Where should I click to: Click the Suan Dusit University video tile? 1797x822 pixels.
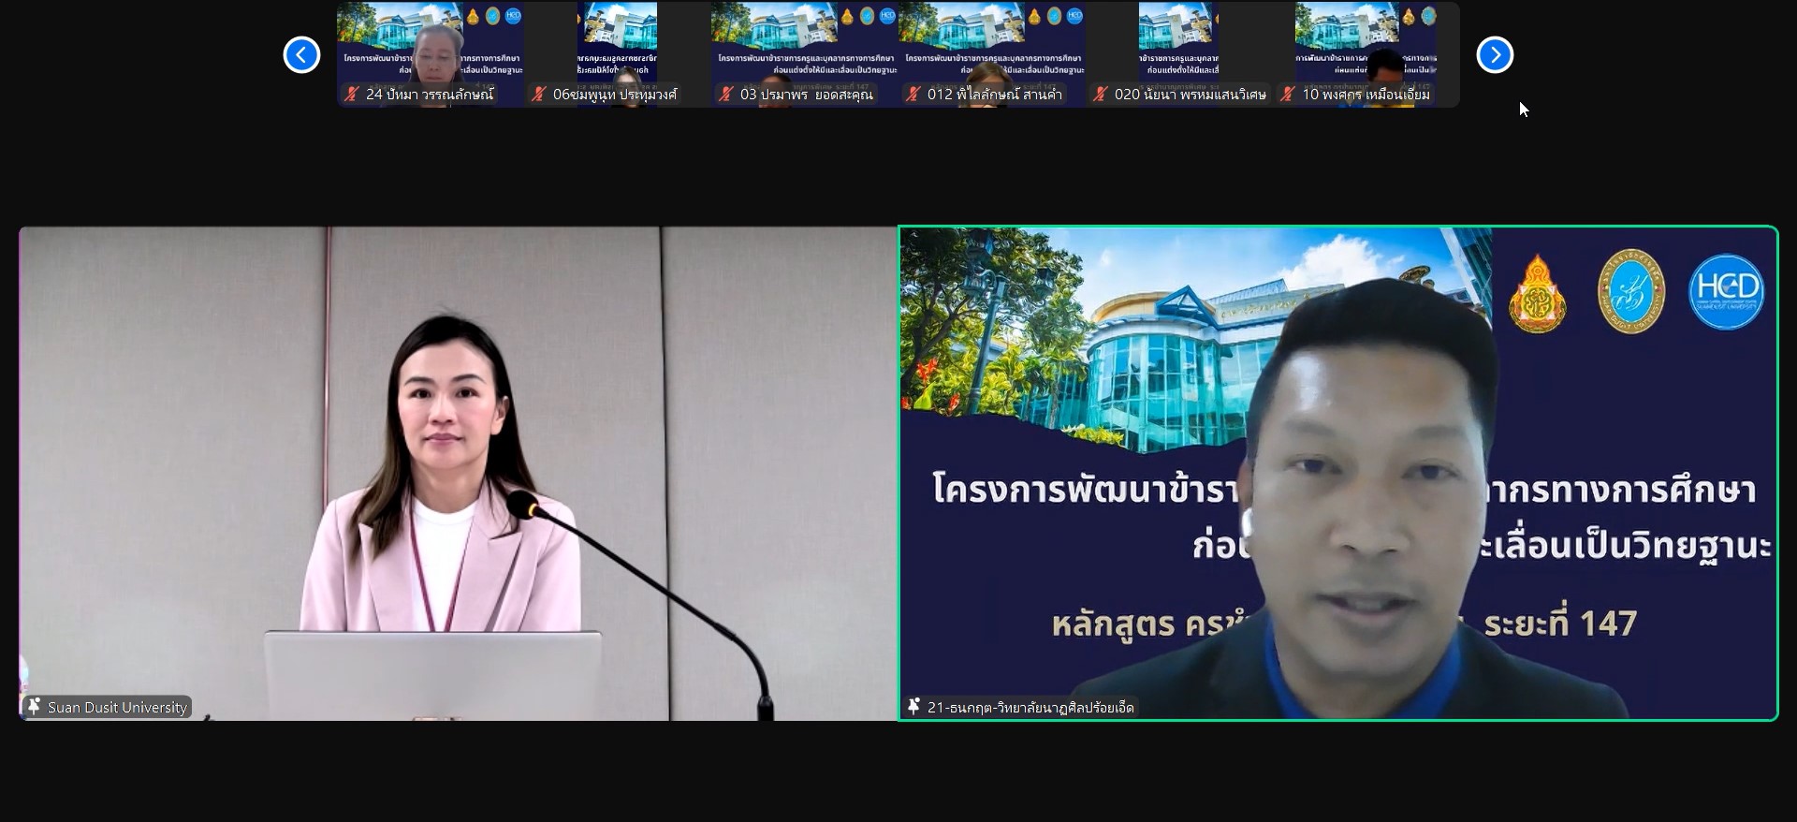[458, 449]
